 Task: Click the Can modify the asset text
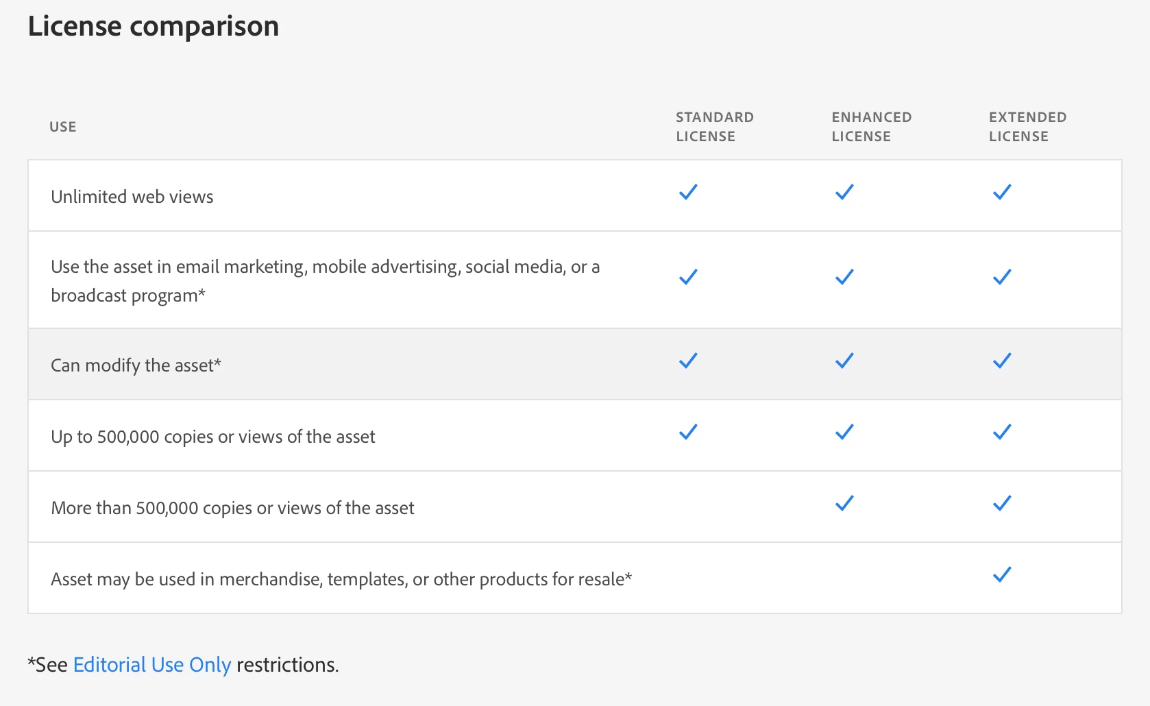136,365
